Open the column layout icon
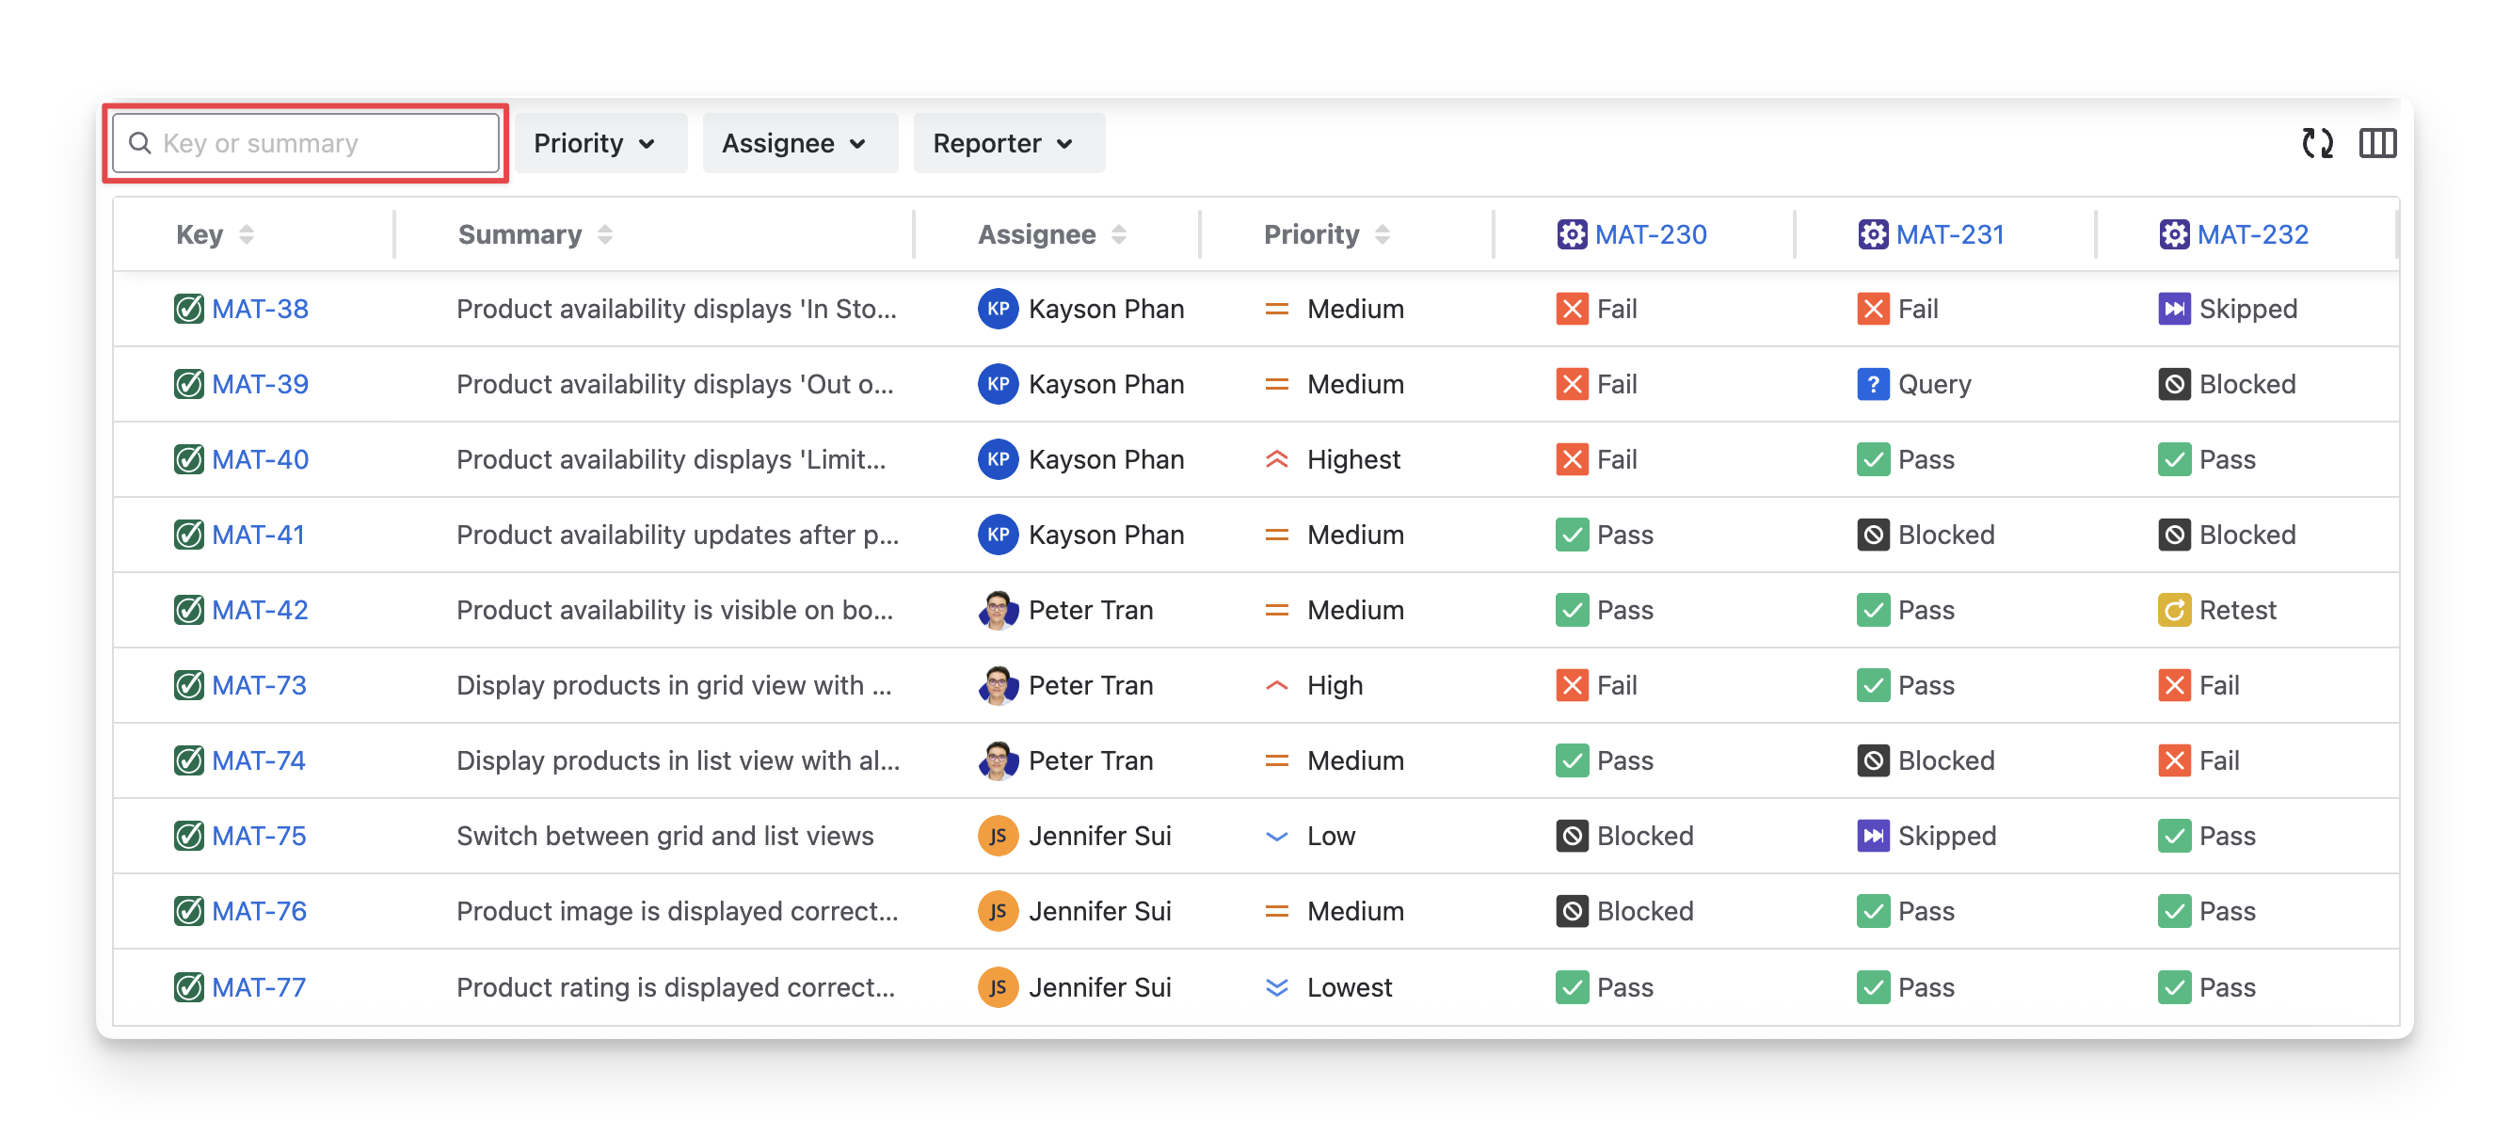The width and height of the screenshot is (2510, 1135). tap(2376, 143)
